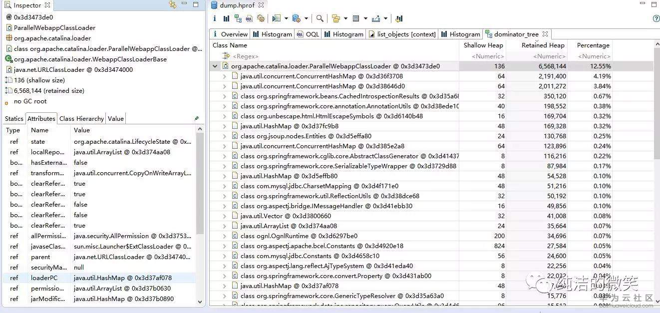Viewport: 660px width, 313px height.
Task: Open dropdown arrow next to expert system reports
Action: point(286,18)
